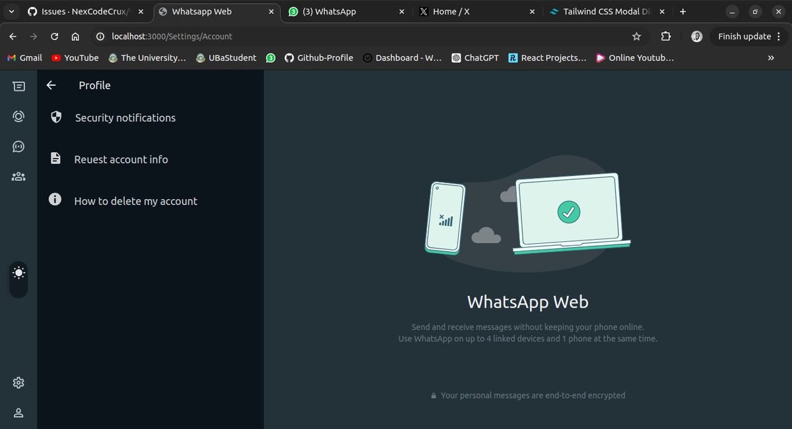Open the Communities icon in the sidebar

click(18, 176)
